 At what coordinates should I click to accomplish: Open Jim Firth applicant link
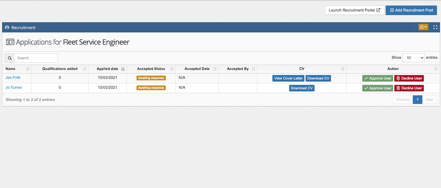[x=13, y=77]
